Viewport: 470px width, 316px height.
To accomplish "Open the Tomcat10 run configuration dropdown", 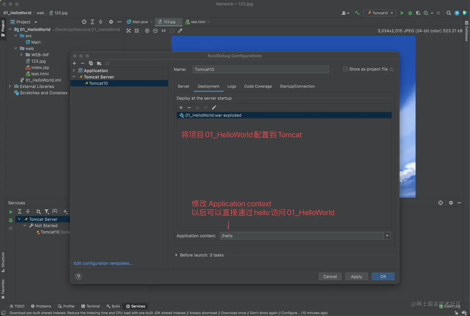I will [x=380, y=13].
